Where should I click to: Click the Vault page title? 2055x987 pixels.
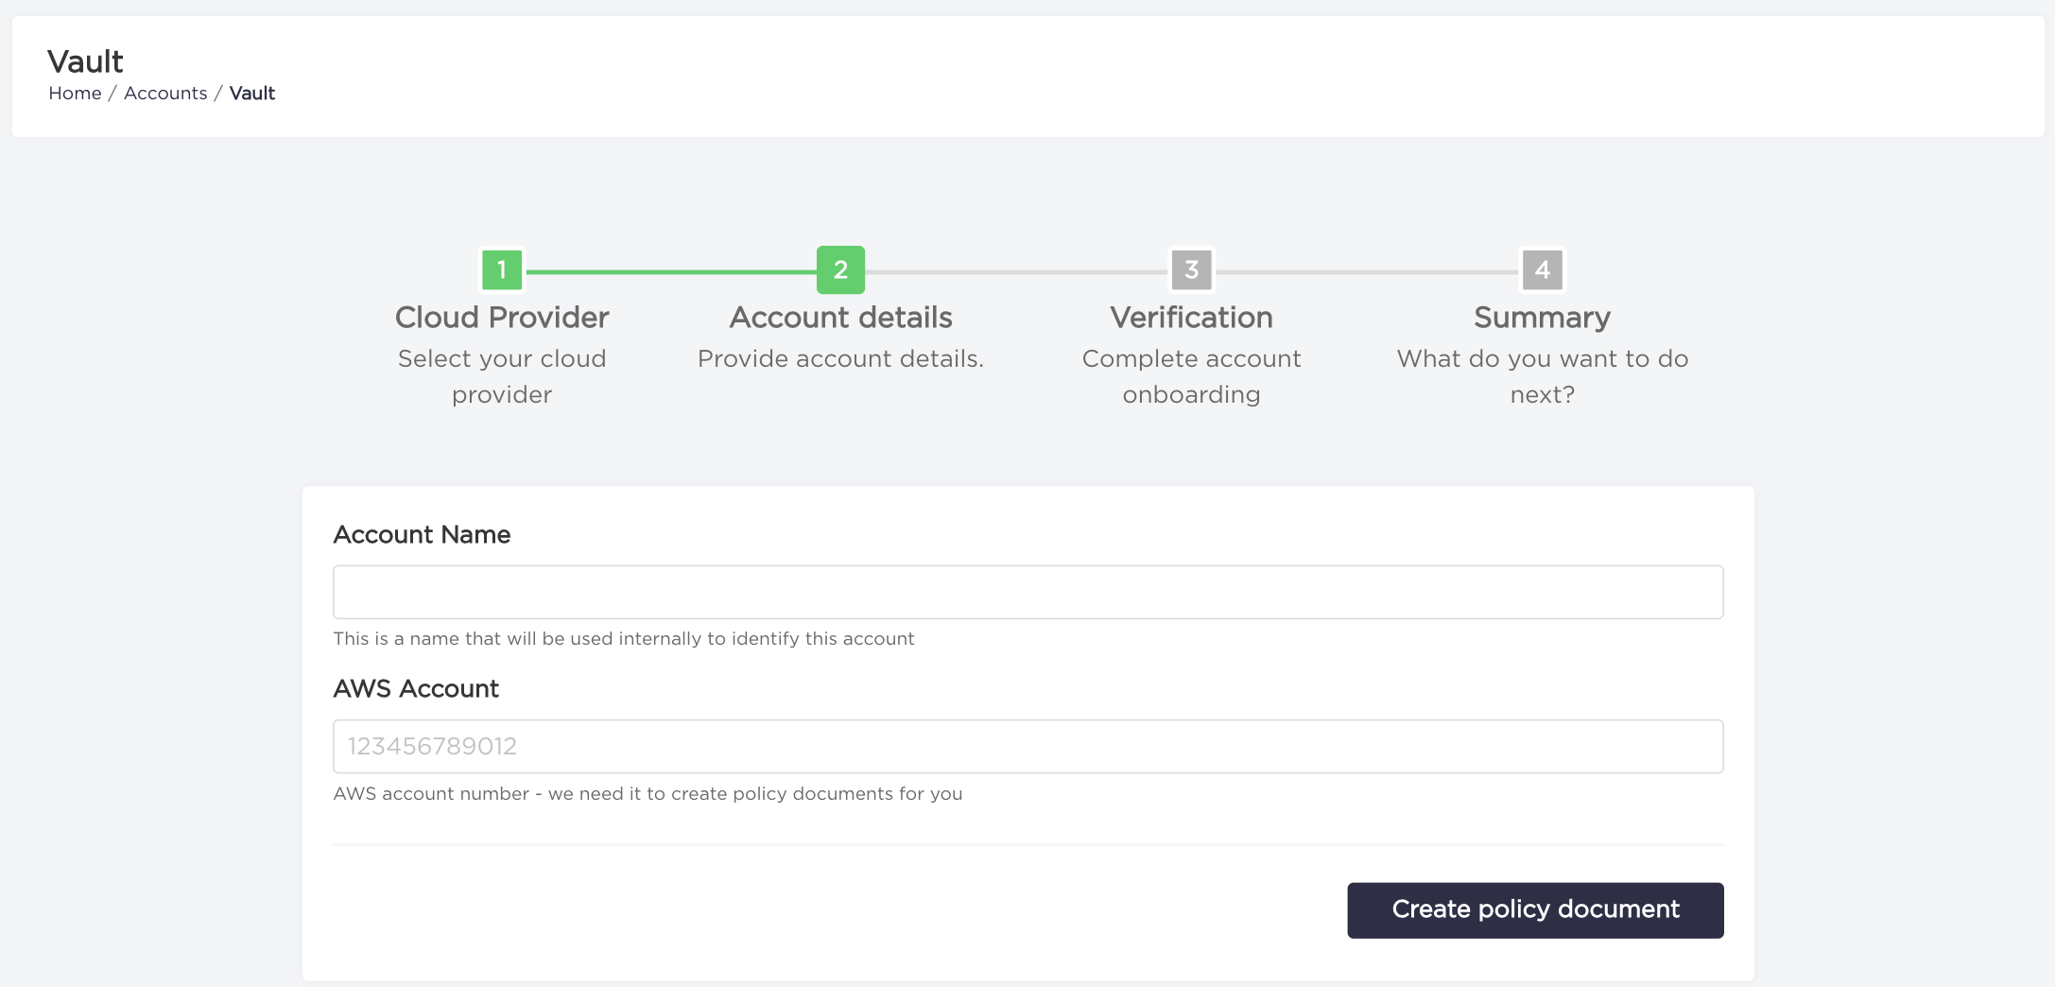click(x=85, y=61)
